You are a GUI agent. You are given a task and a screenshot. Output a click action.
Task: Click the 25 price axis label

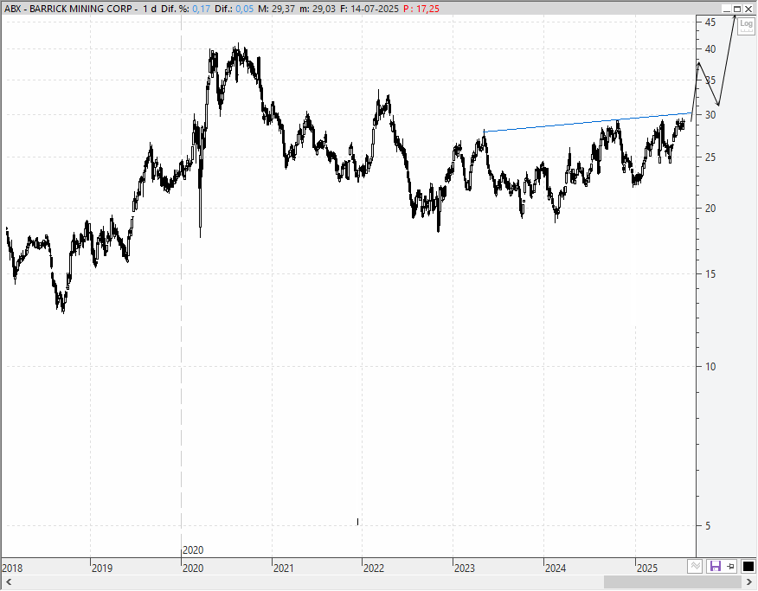coord(710,157)
